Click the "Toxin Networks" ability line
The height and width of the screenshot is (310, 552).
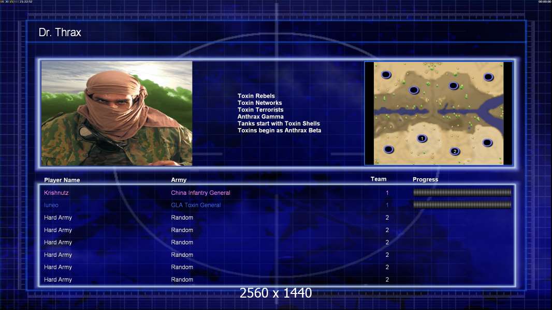click(x=259, y=103)
